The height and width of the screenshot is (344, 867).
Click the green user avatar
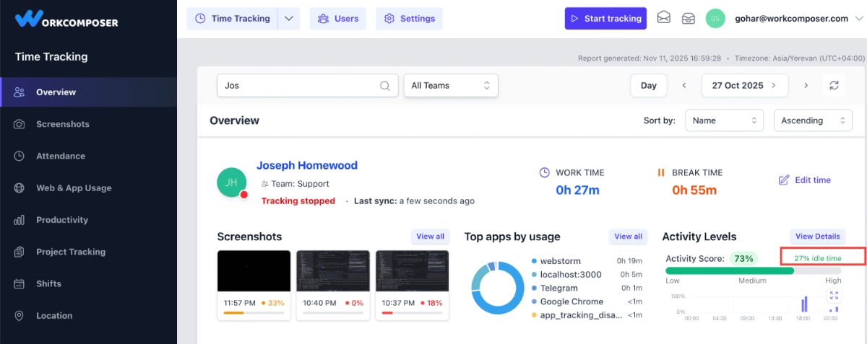pos(715,19)
